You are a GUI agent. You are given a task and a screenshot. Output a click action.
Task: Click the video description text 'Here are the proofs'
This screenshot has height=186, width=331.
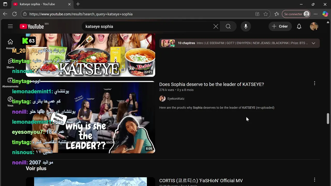(x=217, y=107)
